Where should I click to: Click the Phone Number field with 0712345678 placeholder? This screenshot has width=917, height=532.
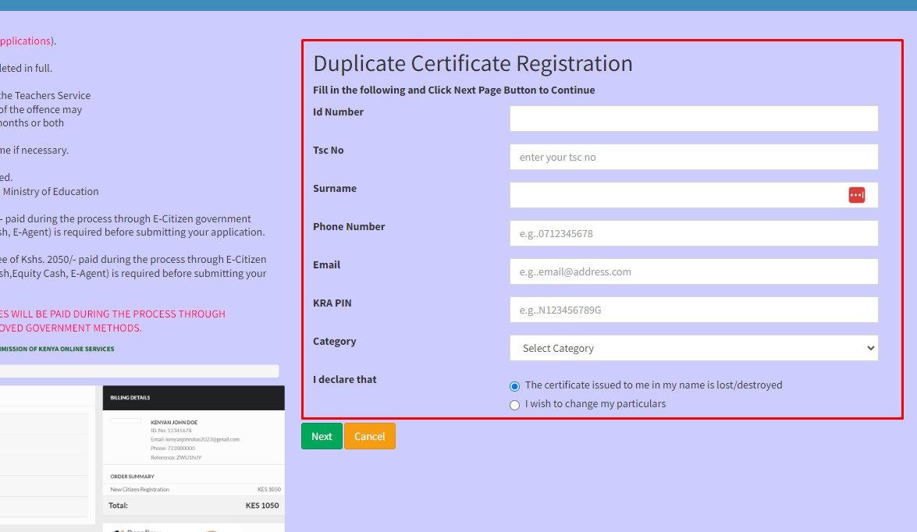pyautogui.click(x=693, y=233)
